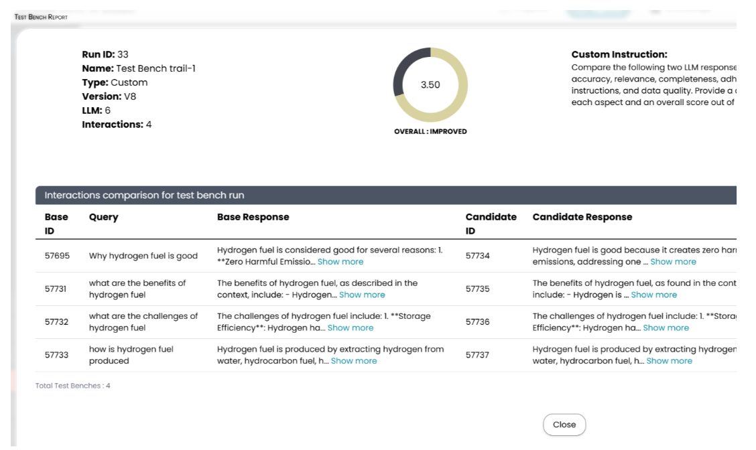This screenshot has width=756, height=450.
Task: Click the Custom Instruction heading
Action: 619,55
